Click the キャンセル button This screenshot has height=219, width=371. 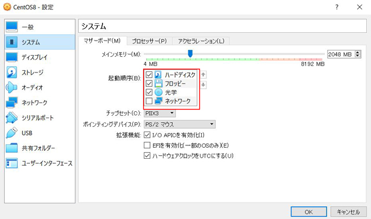[x=348, y=211]
